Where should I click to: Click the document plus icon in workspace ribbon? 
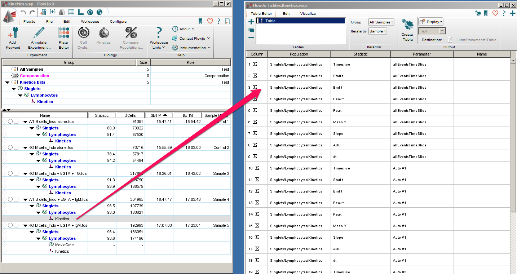(x=227, y=21)
